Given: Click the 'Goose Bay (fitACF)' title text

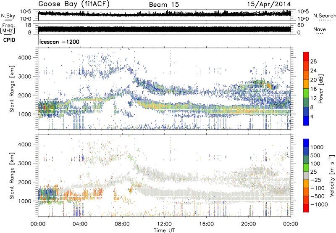Looking at the screenshot, I should 74,4.
